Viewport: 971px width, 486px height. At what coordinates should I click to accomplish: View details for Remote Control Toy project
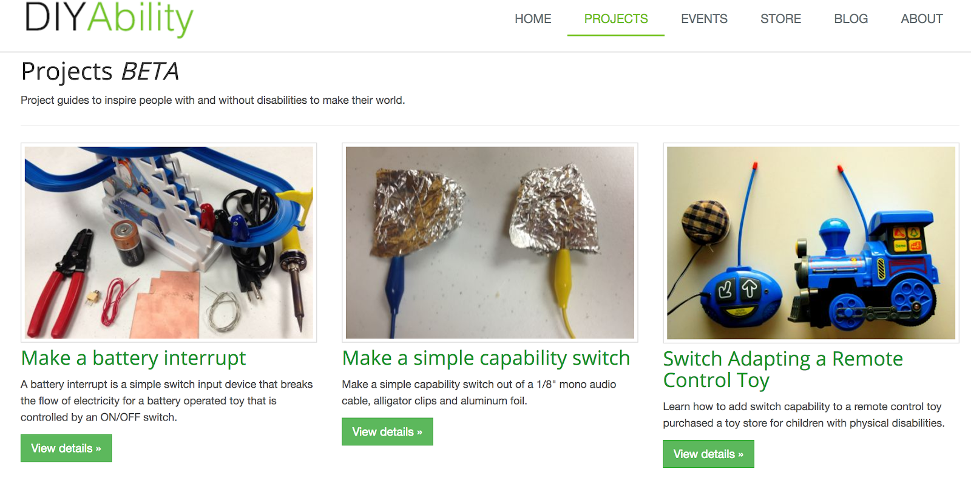click(708, 454)
